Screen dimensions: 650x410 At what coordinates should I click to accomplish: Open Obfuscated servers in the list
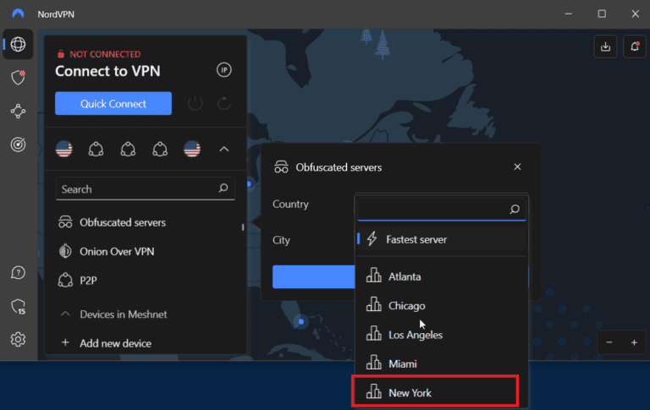(x=122, y=222)
